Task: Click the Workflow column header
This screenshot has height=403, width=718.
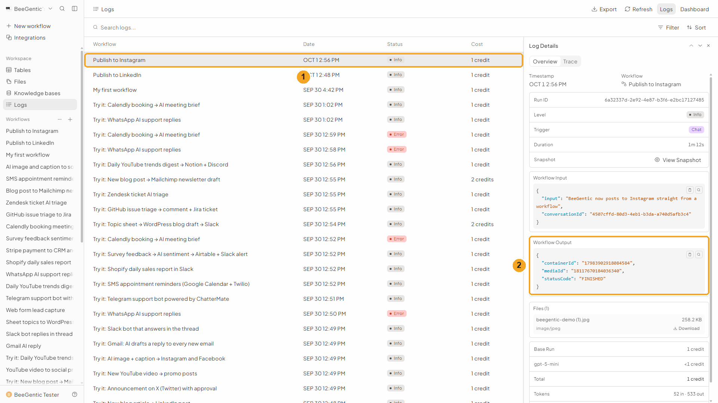Action: (x=104, y=44)
